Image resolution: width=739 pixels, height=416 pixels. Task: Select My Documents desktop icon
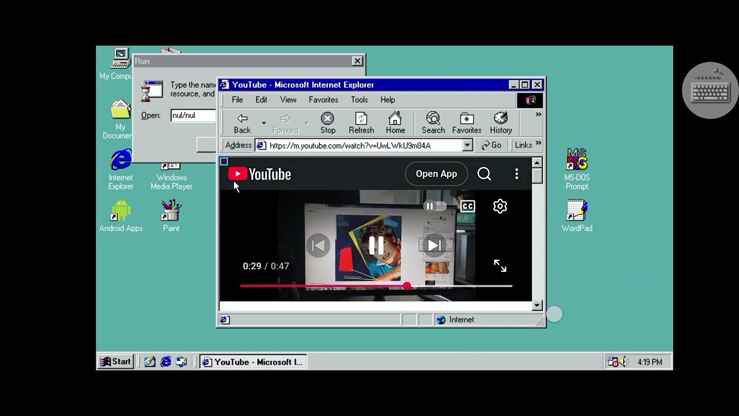[x=117, y=120]
